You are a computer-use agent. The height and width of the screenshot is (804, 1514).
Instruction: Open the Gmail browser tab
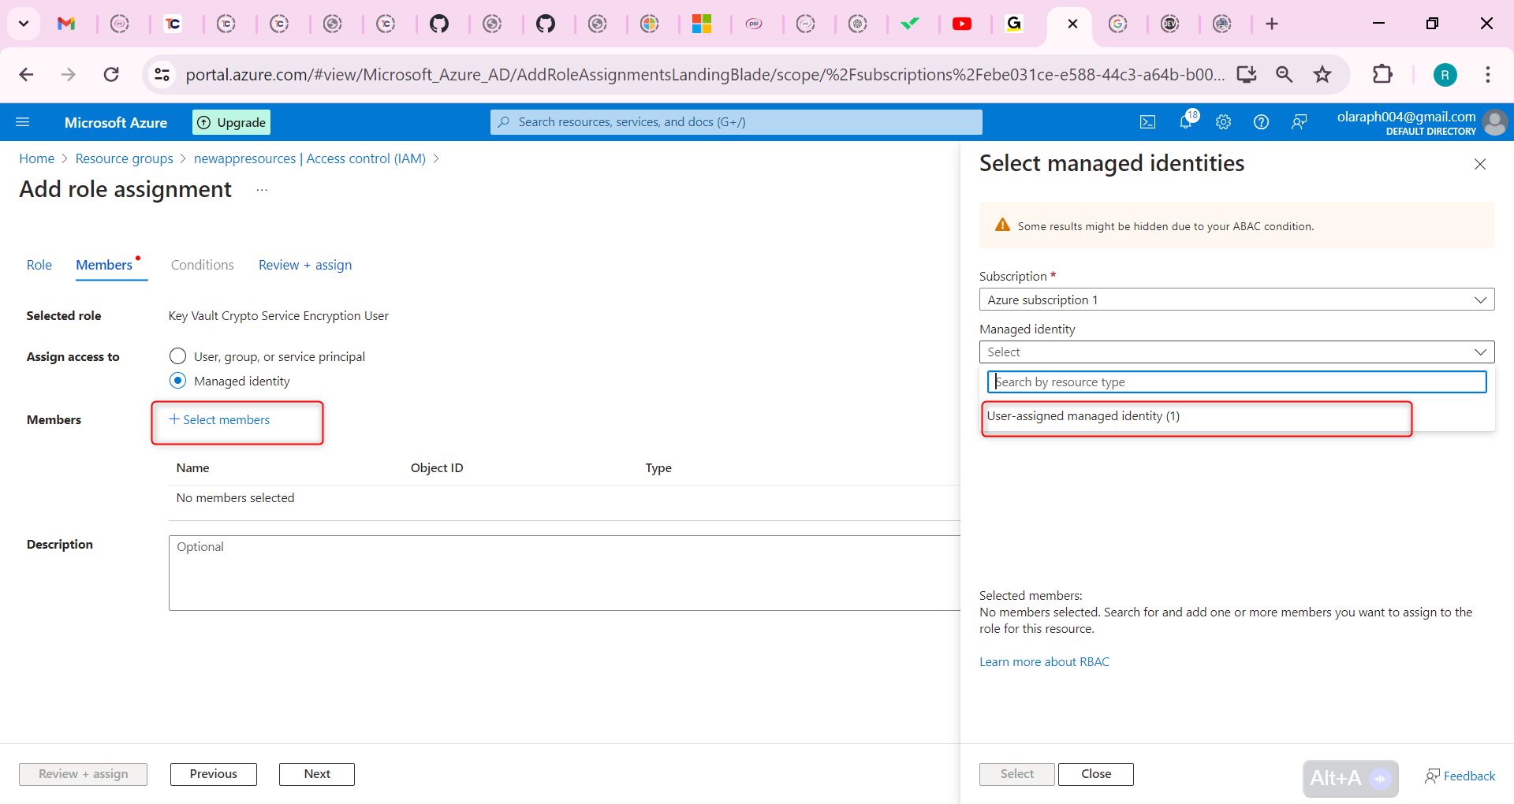point(68,24)
